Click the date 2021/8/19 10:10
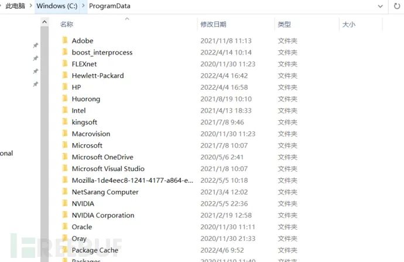 tap(226, 99)
